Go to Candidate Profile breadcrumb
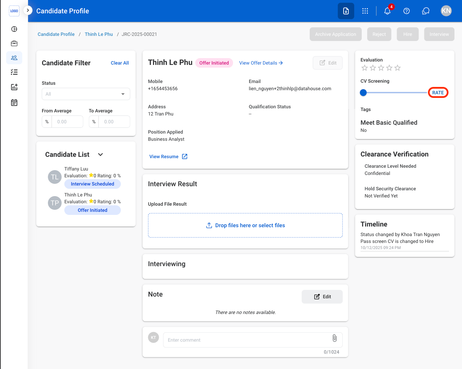Viewport: 462px width, 369px height. [x=56, y=34]
